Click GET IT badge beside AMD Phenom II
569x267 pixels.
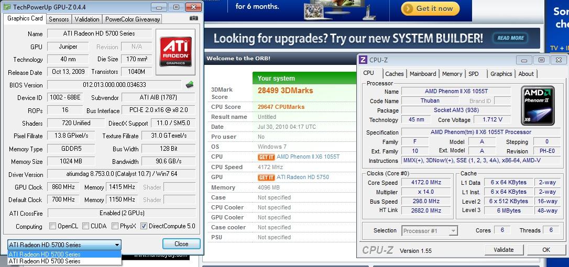(x=266, y=157)
